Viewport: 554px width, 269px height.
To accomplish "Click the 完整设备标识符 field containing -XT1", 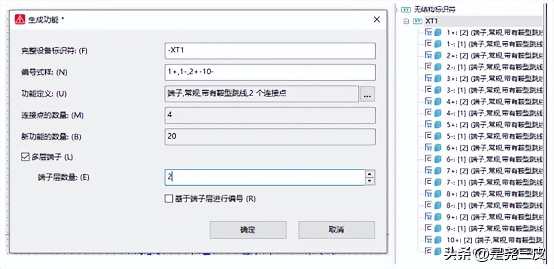I will [x=269, y=50].
